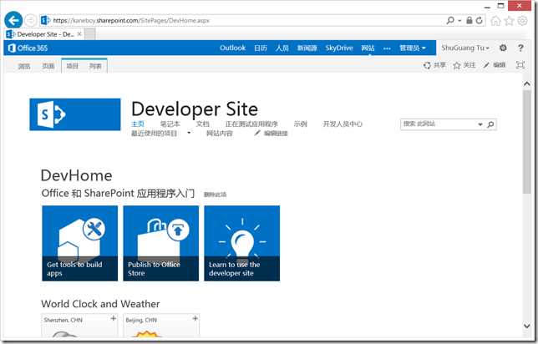Open browser Tools gear icon

[x=522, y=21]
